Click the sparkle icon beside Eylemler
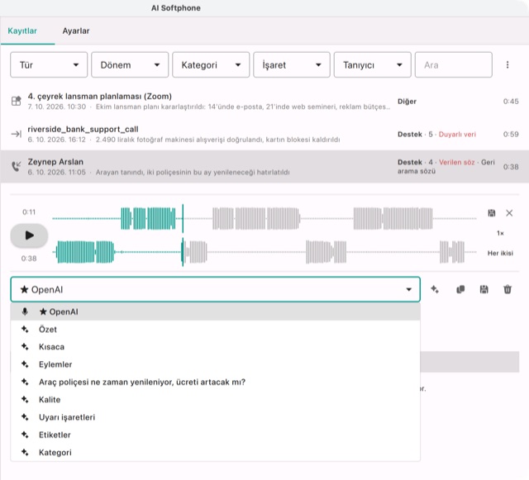Image resolution: width=529 pixels, height=480 pixels. coord(25,364)
